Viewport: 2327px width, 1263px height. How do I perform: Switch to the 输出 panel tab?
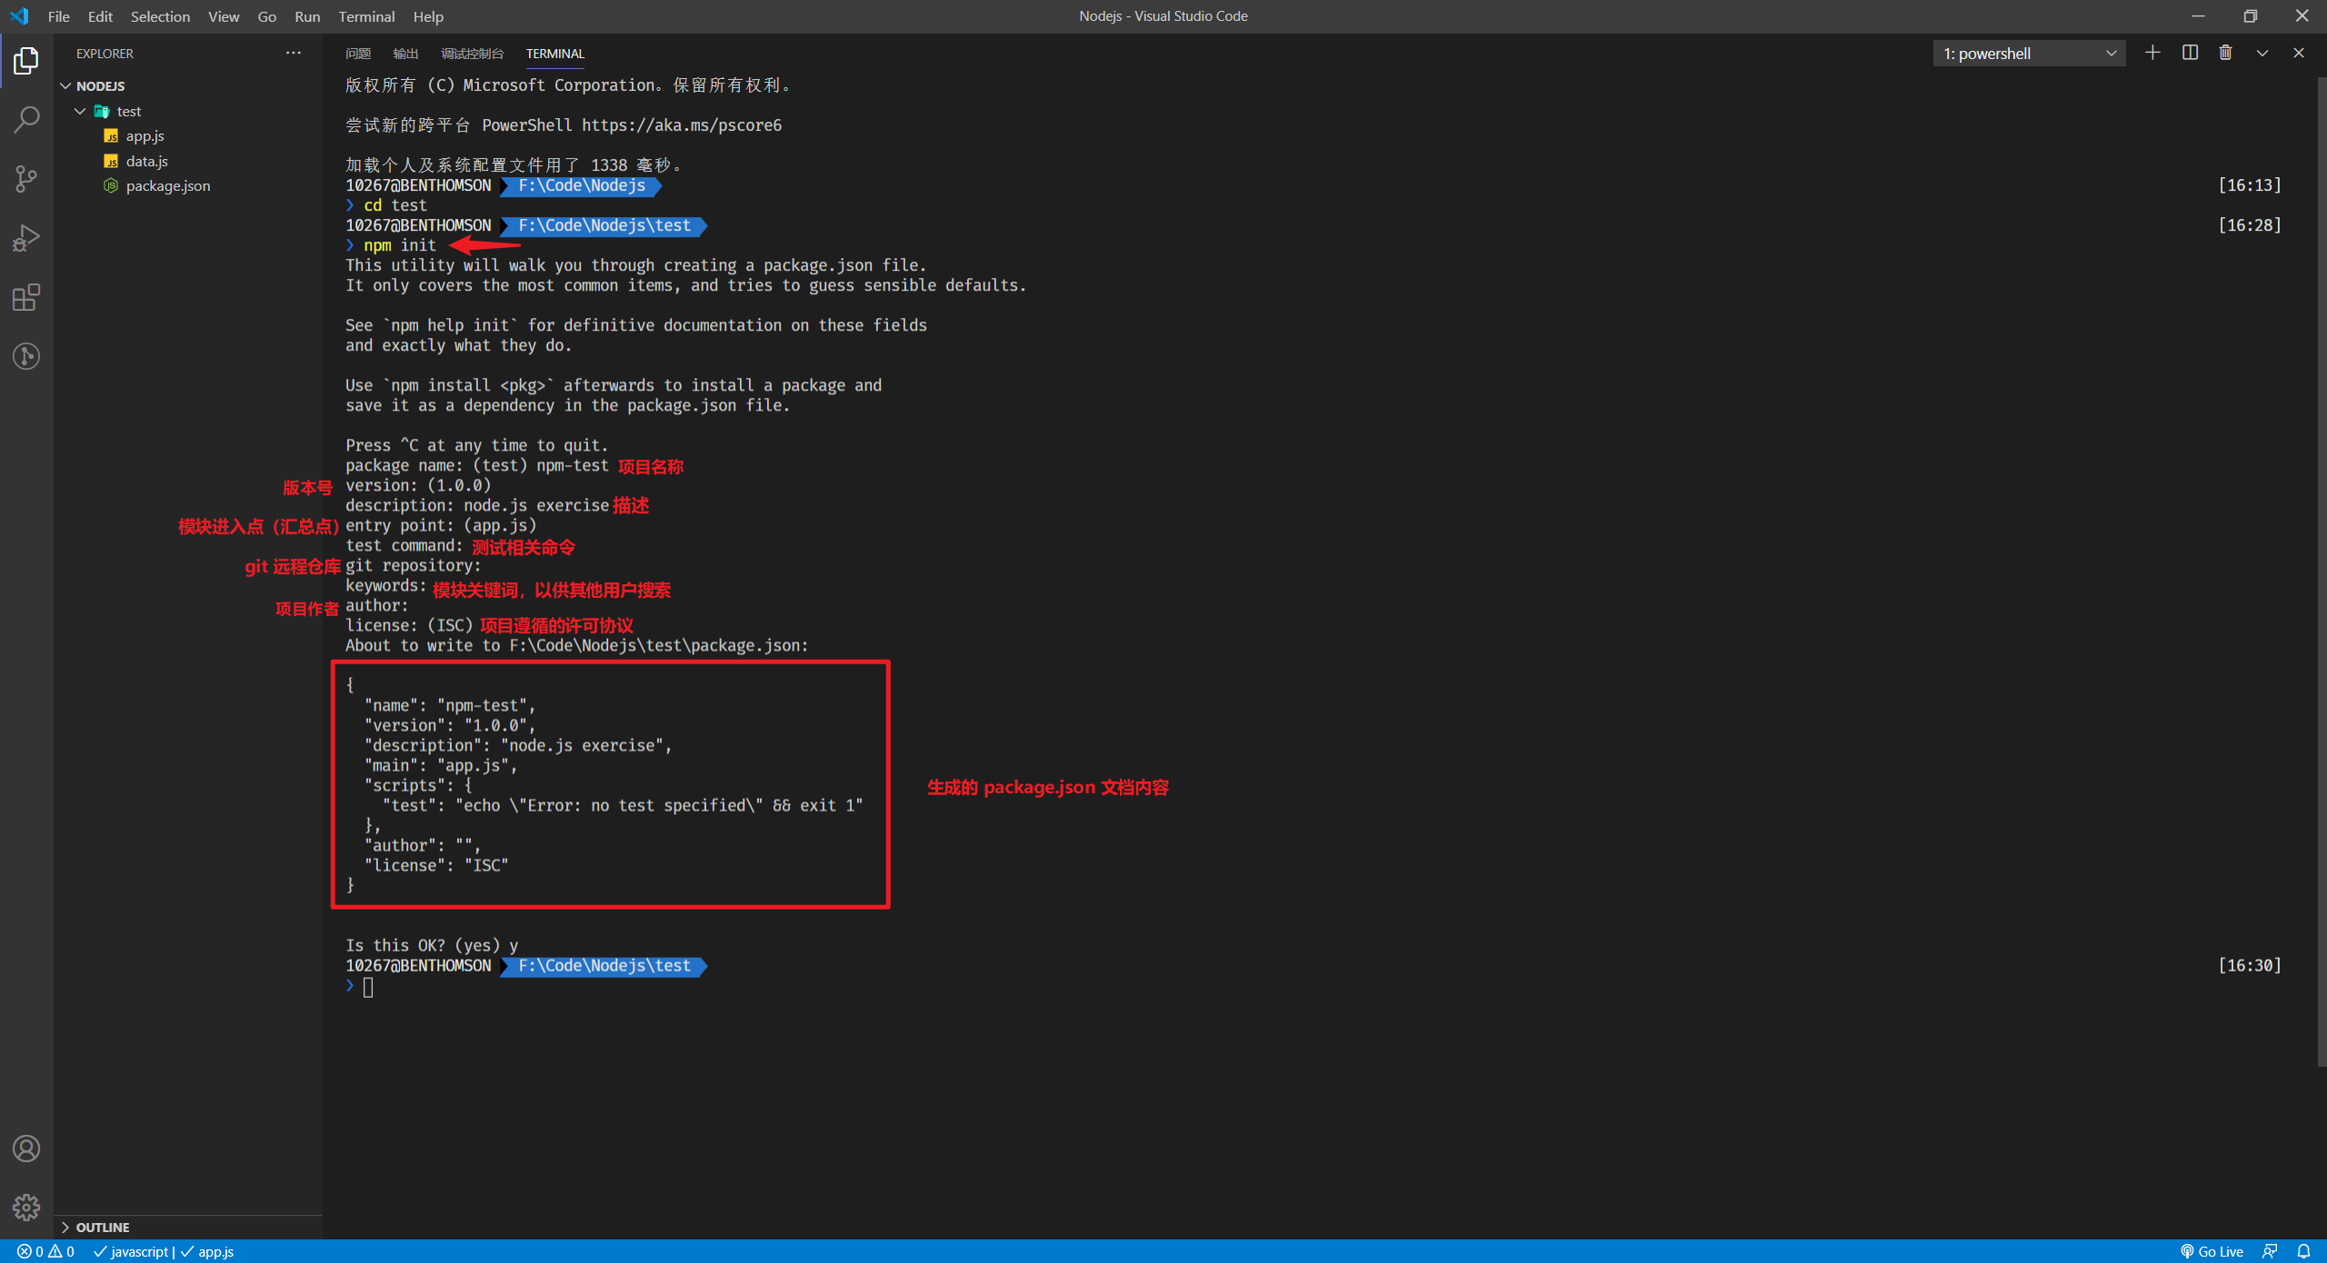pyautogui.click(x=405, y=54)
